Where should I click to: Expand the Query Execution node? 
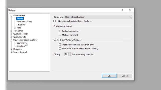[11, 34]
